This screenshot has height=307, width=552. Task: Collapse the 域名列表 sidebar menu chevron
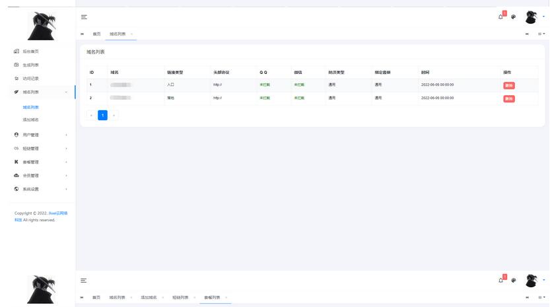click(x=66, y=92)
